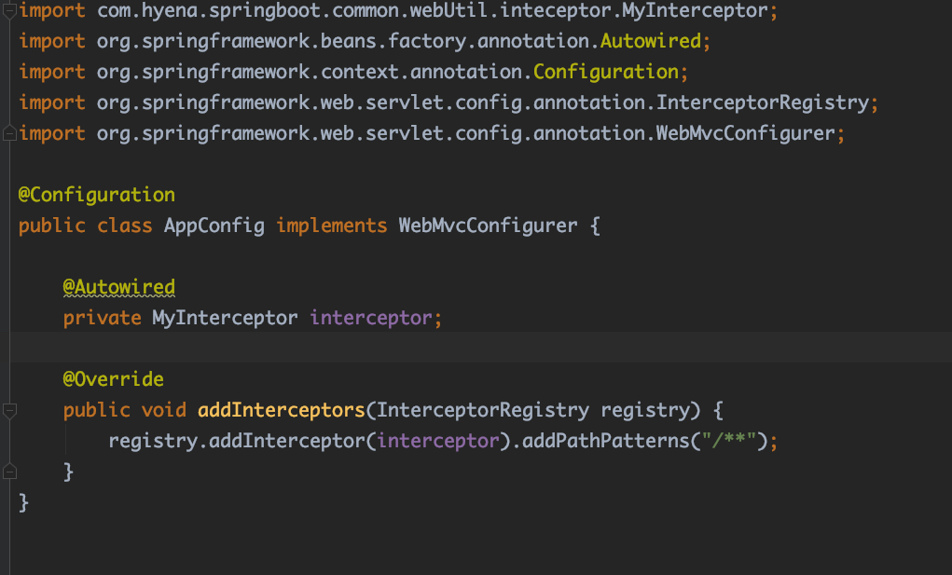Place the cursor on the highlighted empty line
This screenshot has width=952, height=575.
(x=466, y=349)
